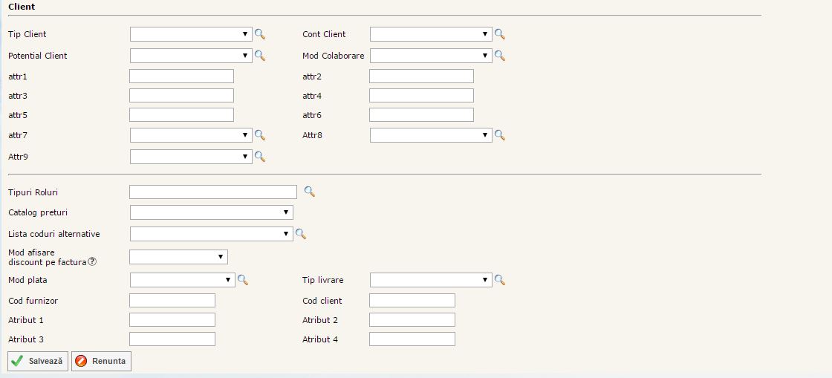Viewport: 832px width, 378px height.
Task: Click into the attr1 input field
Action: pos(181,76)
